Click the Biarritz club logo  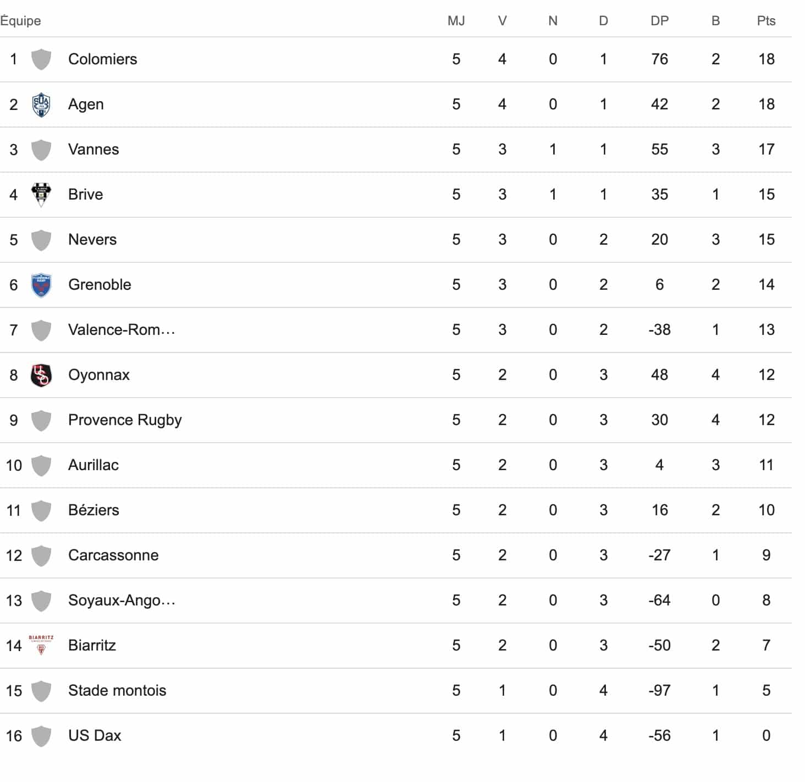(x=41, y=646)
